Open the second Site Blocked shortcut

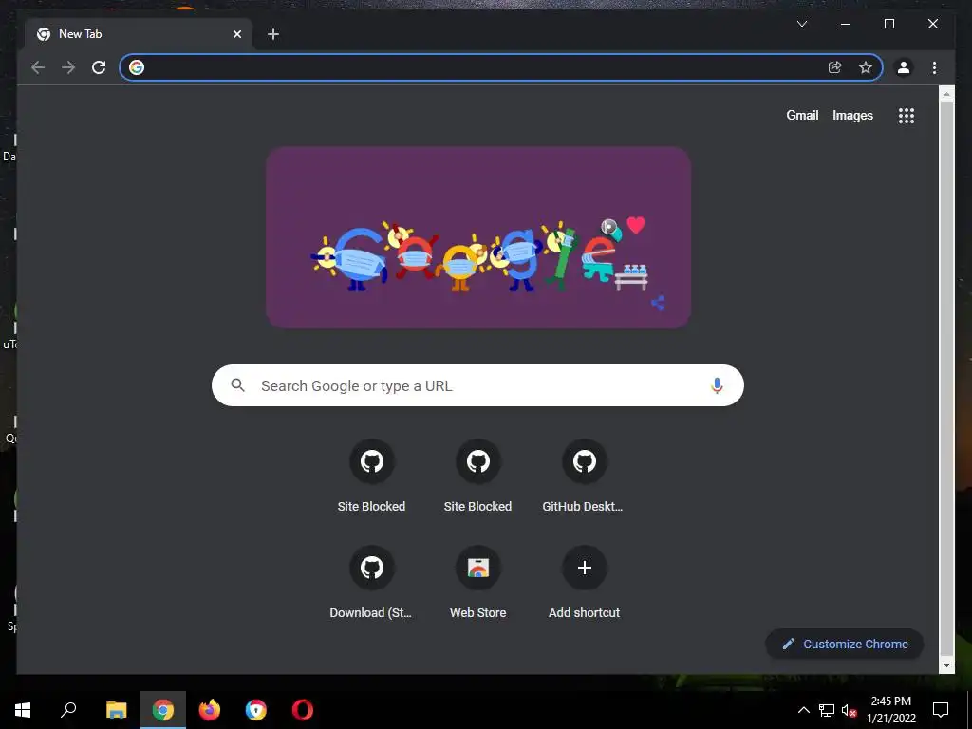tap(478, 476)
